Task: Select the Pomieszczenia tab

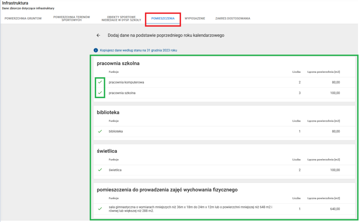Action: click(x=163, y=18)
